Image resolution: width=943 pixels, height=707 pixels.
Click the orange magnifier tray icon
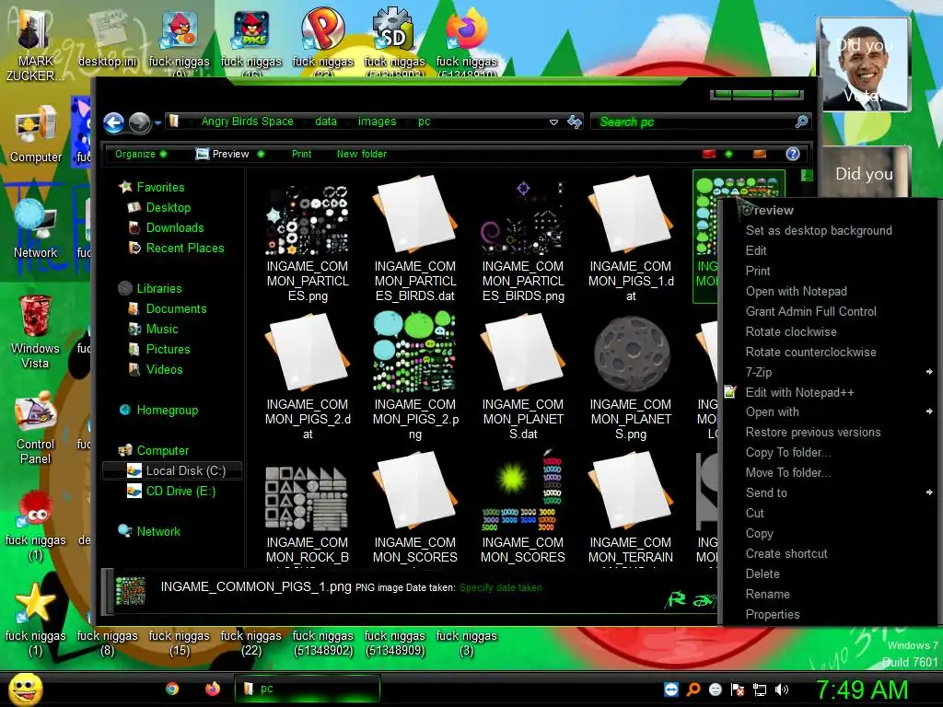point(693,690)
